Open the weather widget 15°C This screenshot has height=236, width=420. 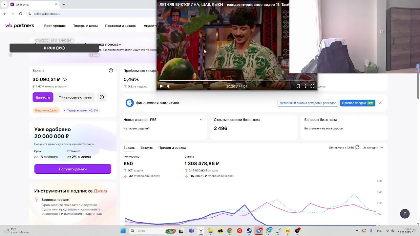(x=16, y=231)
